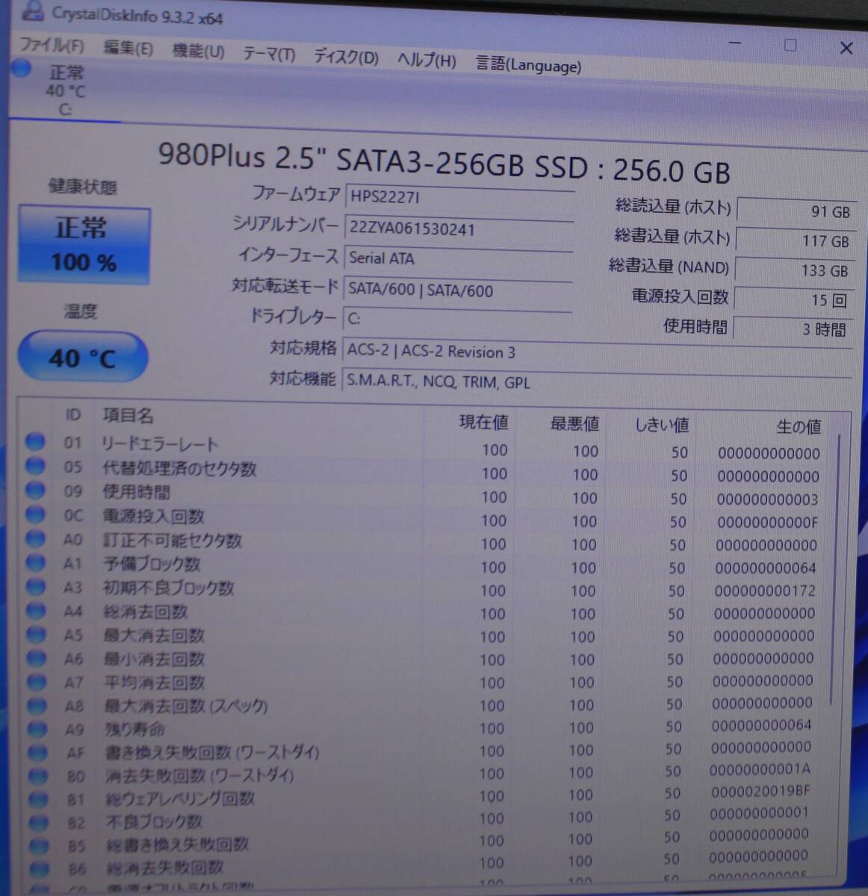Minimize the CrystalDiskInfo window
Viewport: 868px width, 896px height.
point(735,43)
